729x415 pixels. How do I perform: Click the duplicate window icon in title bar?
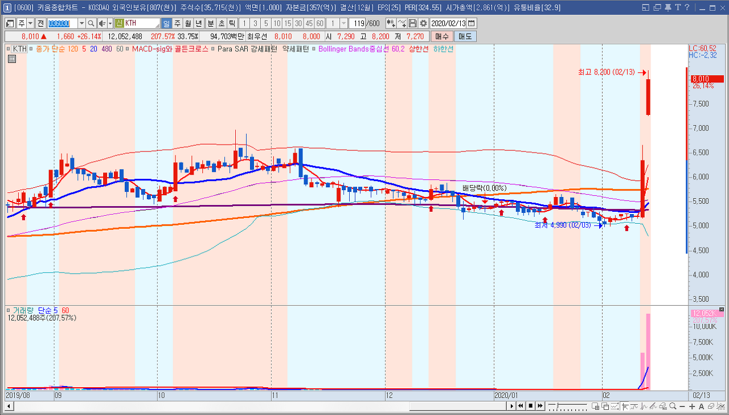pos(658,7)
